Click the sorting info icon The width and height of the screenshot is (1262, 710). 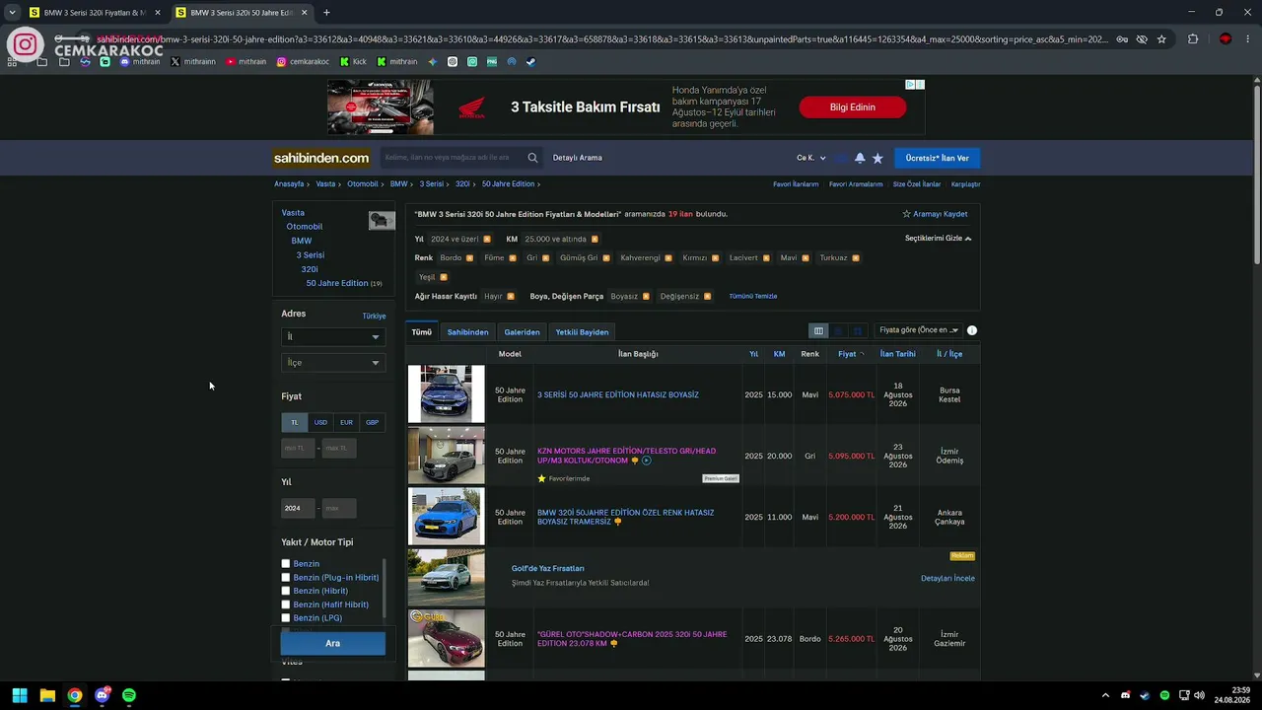click(972, 330)
